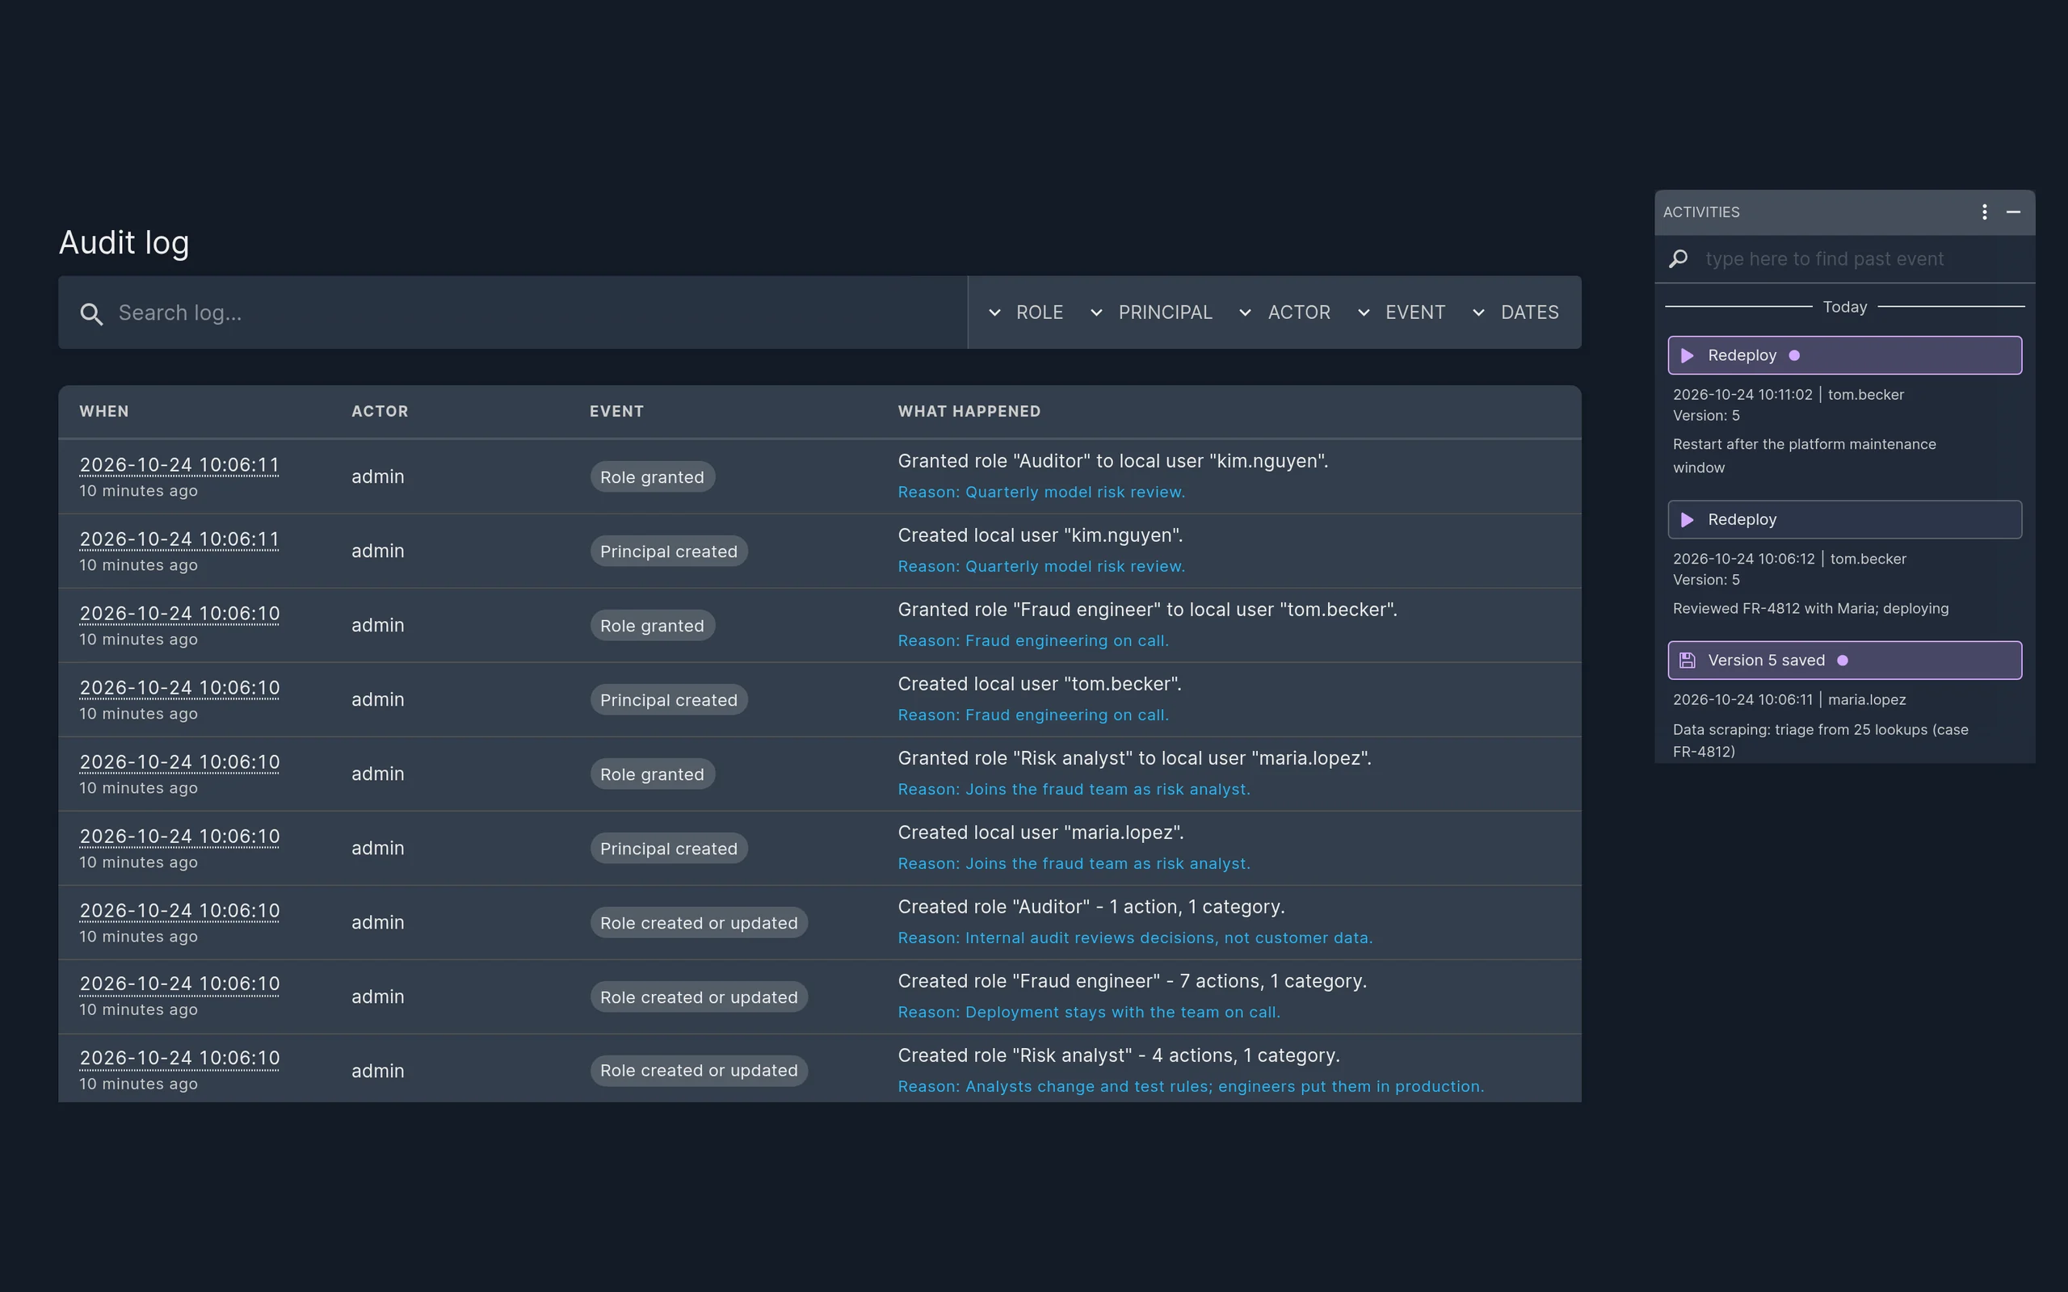
Task: Click the 10:06:11 timestamp in the Auditor grant row
Action: [x=179, y=465]
